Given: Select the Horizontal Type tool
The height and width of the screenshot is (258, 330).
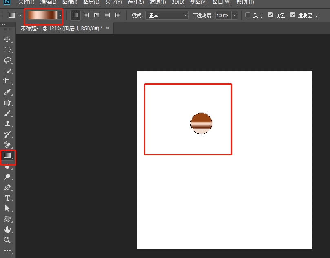Looking at the screenshot, I should click(7, 198).
